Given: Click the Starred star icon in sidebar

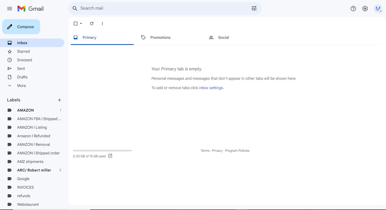Looking at the screenshot, I should (10, 51).
